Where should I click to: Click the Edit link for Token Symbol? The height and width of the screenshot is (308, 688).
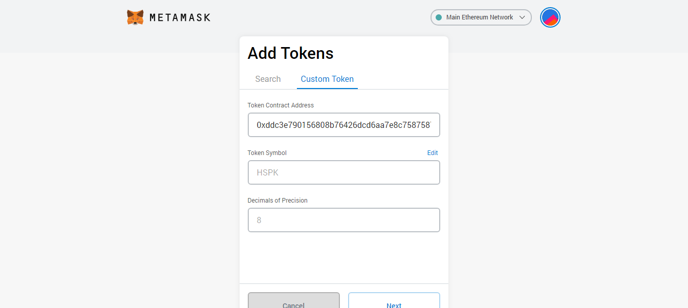pos(433,153)
